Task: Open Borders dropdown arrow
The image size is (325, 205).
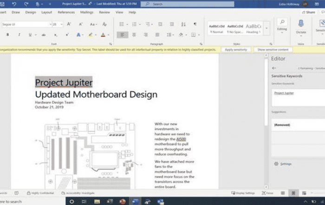Action: pyautogui.click(x=199, y=35)
